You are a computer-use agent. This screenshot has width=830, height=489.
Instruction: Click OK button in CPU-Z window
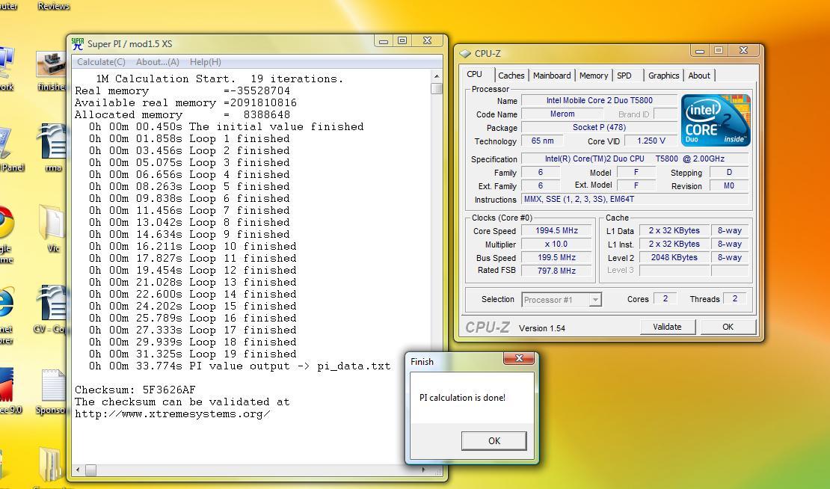(728, 327)
